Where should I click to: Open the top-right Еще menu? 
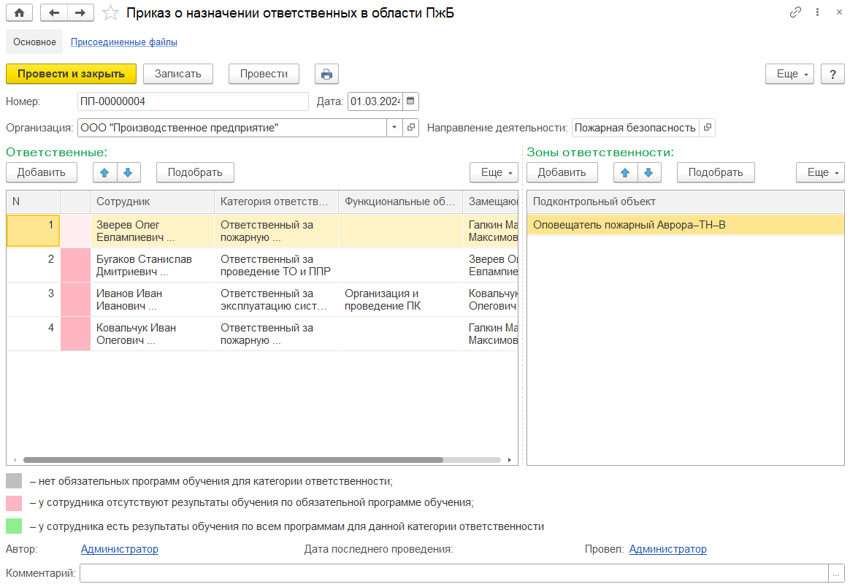789,74
